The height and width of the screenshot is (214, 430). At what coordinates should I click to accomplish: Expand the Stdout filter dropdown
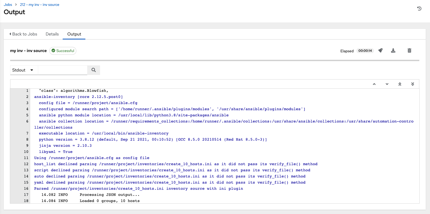click(24, 70)
